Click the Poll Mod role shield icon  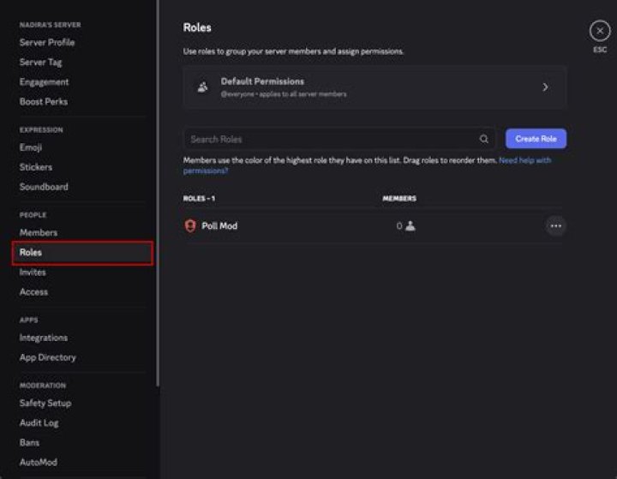(190, 226)
